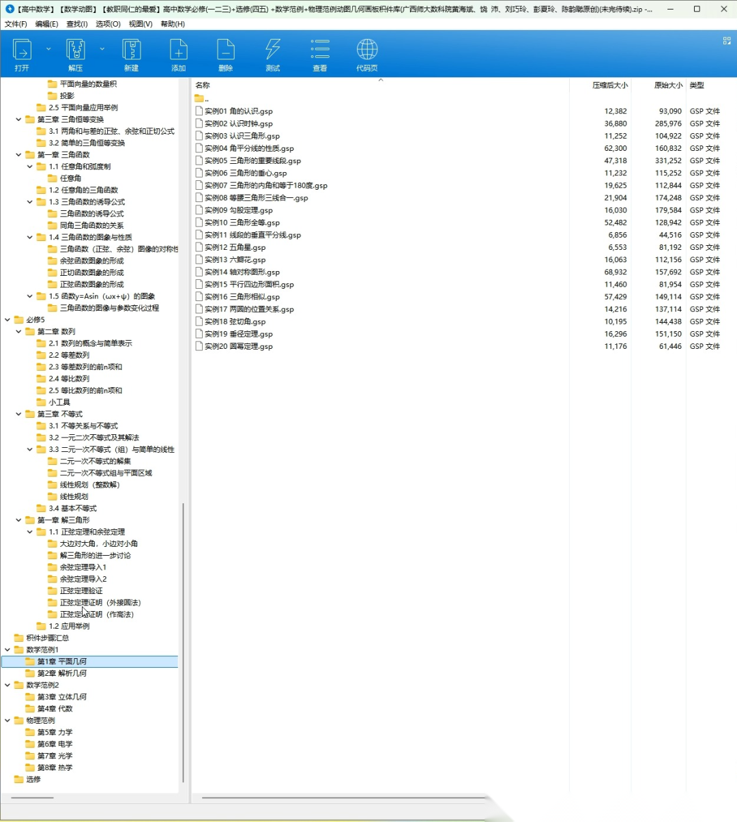737x822 pixels.
Task: Open the 选项(O) menu
Action: pos(108,24)
